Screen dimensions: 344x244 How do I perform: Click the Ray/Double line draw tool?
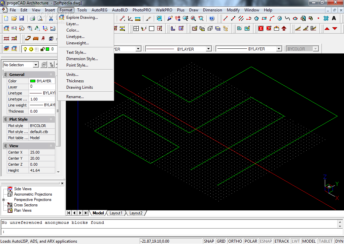click(x=241, y=18)
